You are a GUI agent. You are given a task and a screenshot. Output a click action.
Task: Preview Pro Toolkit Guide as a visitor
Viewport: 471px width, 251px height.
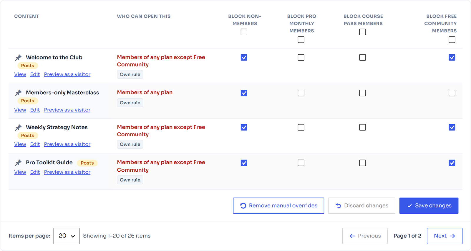point(67,172)
